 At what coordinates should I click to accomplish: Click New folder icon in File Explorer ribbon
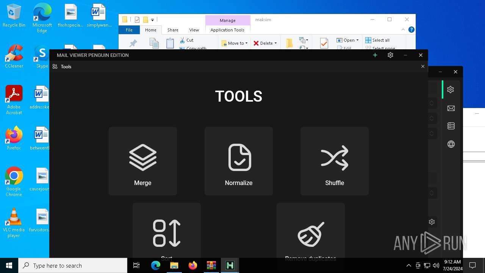point(289,43)
